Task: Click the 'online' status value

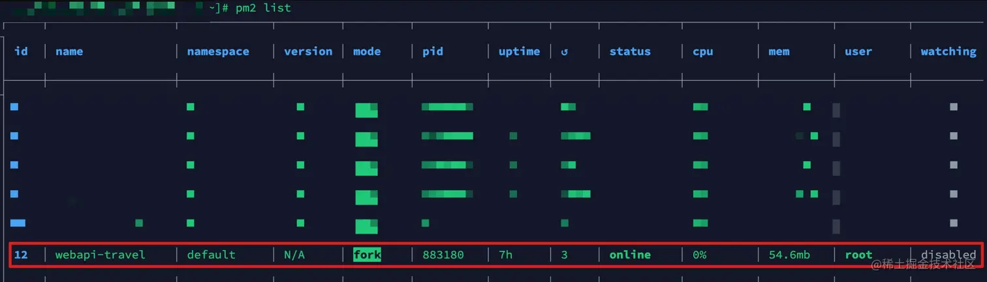Action: [x=630, y=255]
